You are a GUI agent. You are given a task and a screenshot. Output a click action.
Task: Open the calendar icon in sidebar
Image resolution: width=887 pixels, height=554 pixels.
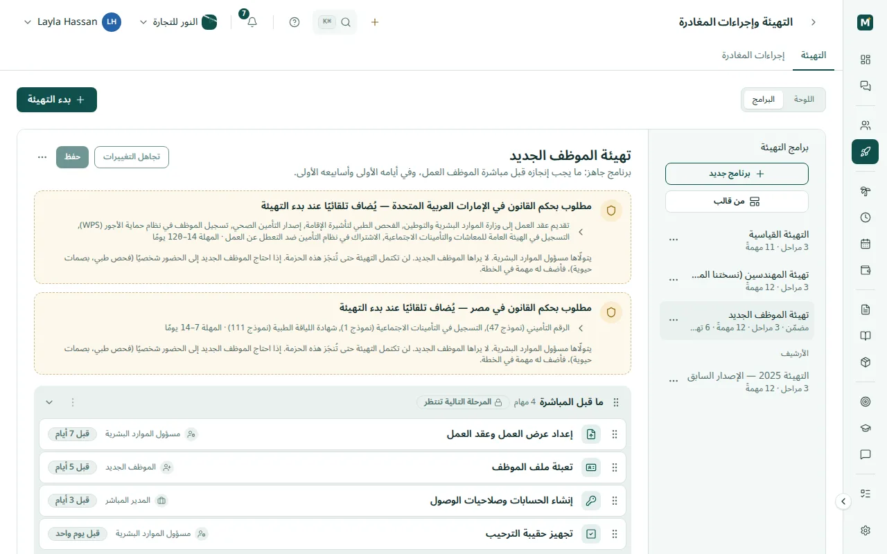point(865,244)
